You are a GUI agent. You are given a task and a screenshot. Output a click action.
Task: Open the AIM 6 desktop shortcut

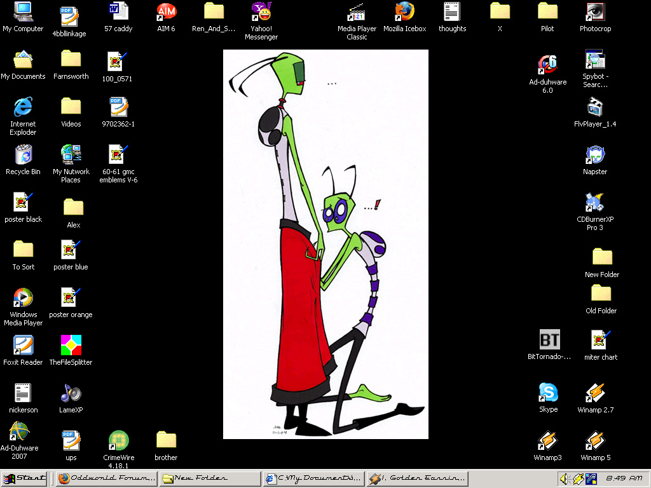(166, 12)
